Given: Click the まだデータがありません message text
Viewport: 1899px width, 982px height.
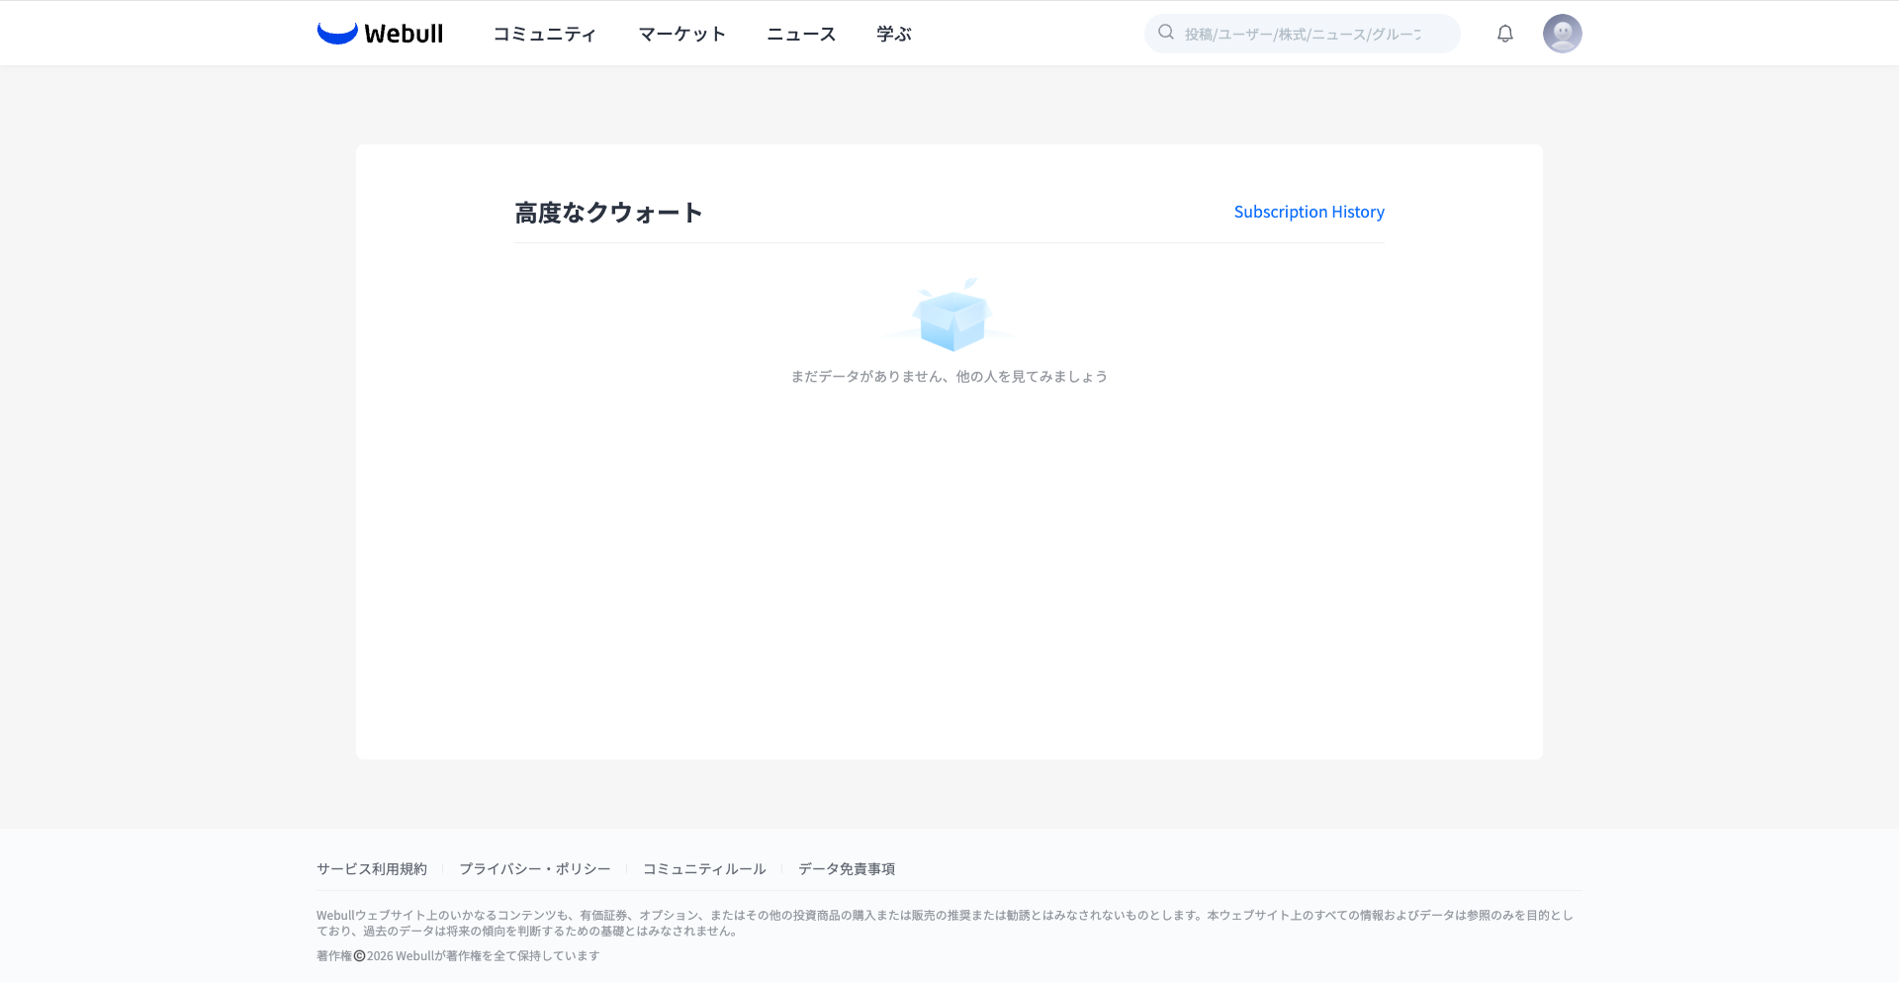Looking at the screenshot, I should [949, 376].
